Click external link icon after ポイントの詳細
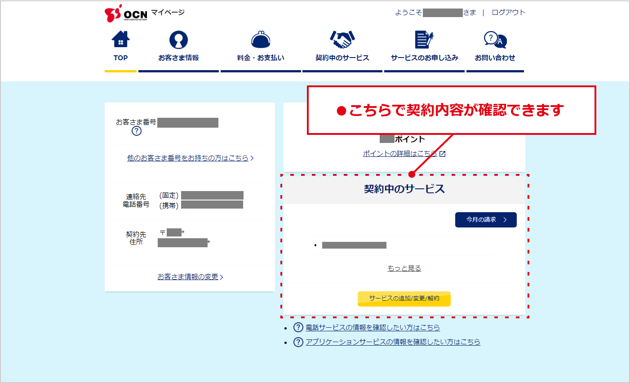Viewport: 630px width, 383px height. click(443, 154)
